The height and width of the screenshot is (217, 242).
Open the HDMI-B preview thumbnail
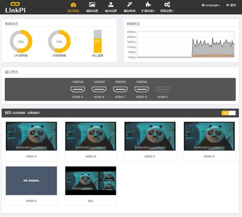click(90, 136)
